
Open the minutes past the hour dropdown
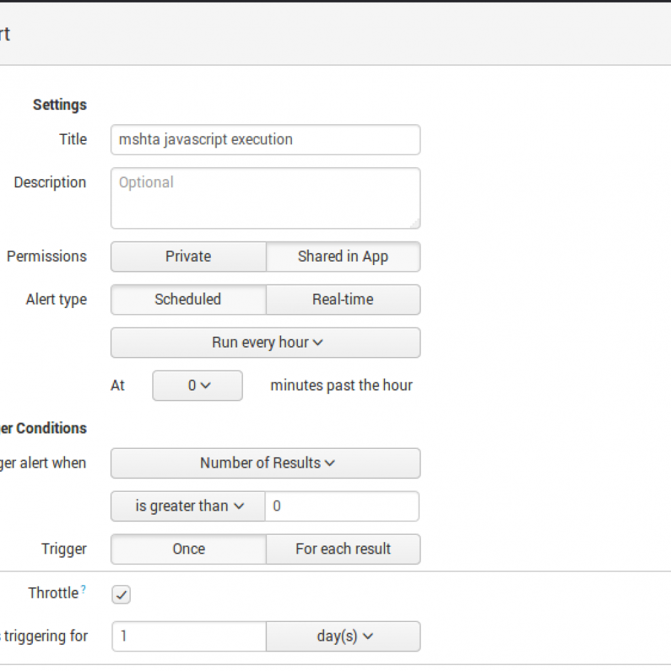pyautogui.click(x=197, y=386)
